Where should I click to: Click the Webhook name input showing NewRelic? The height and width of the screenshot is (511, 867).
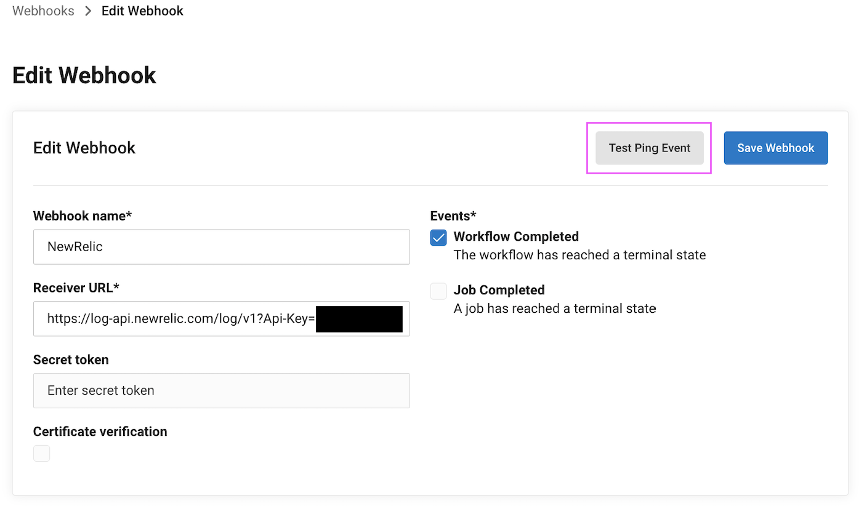(x=222, y=247)
